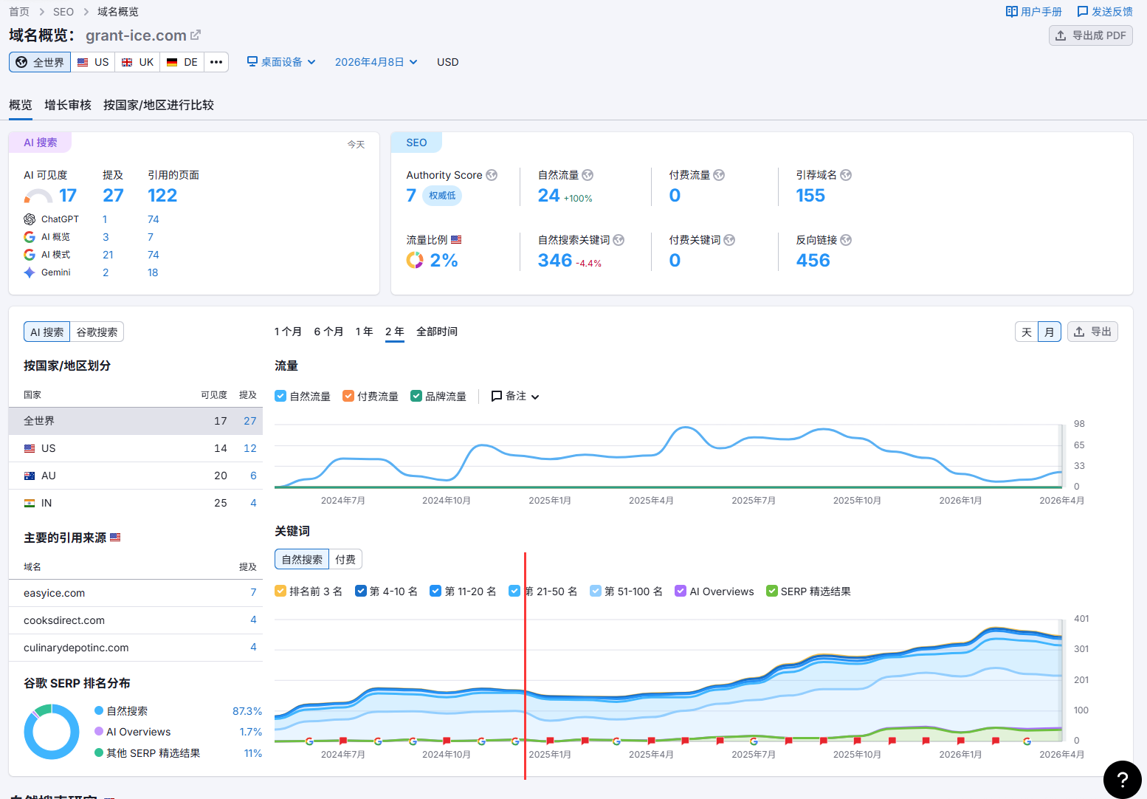Screen dimensions: 1147x799
Task: Disable the AI Overviews keyword checkbox
Action: pyautogui.click(x=681, y=591)
